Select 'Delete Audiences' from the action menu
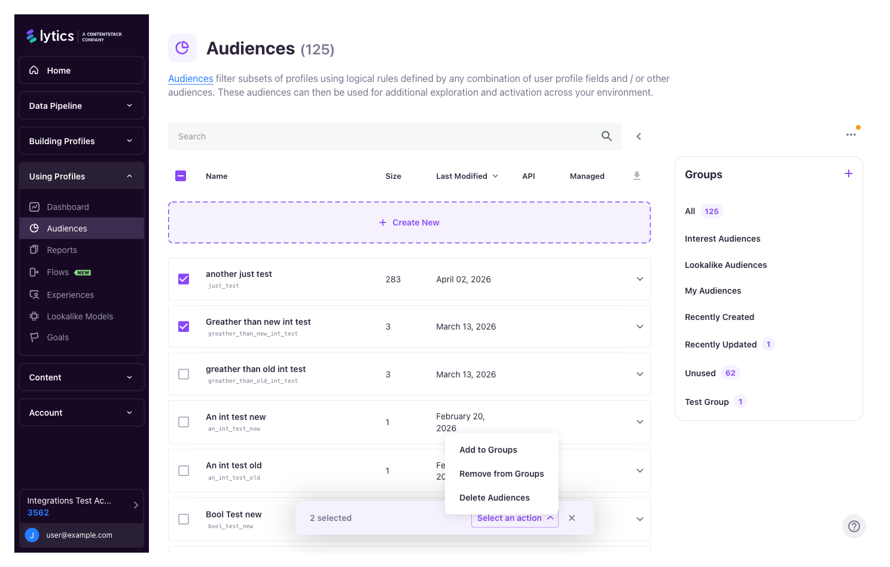This screenshot has height=567, width=890. point(494,497)
